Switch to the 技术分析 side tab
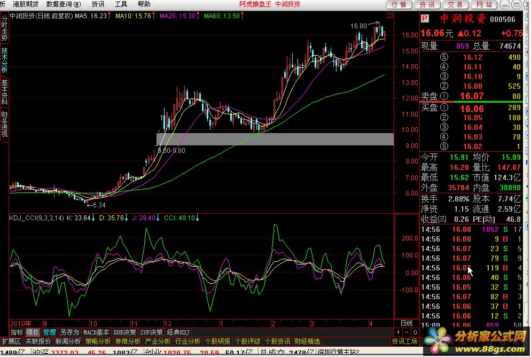 pos(4,60)
